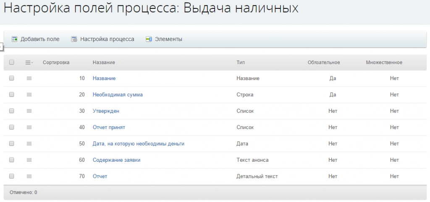Viewport: 430px width, 202px height.
Task: Click Список type in Отчет принят row
Action: pos(245,127)
